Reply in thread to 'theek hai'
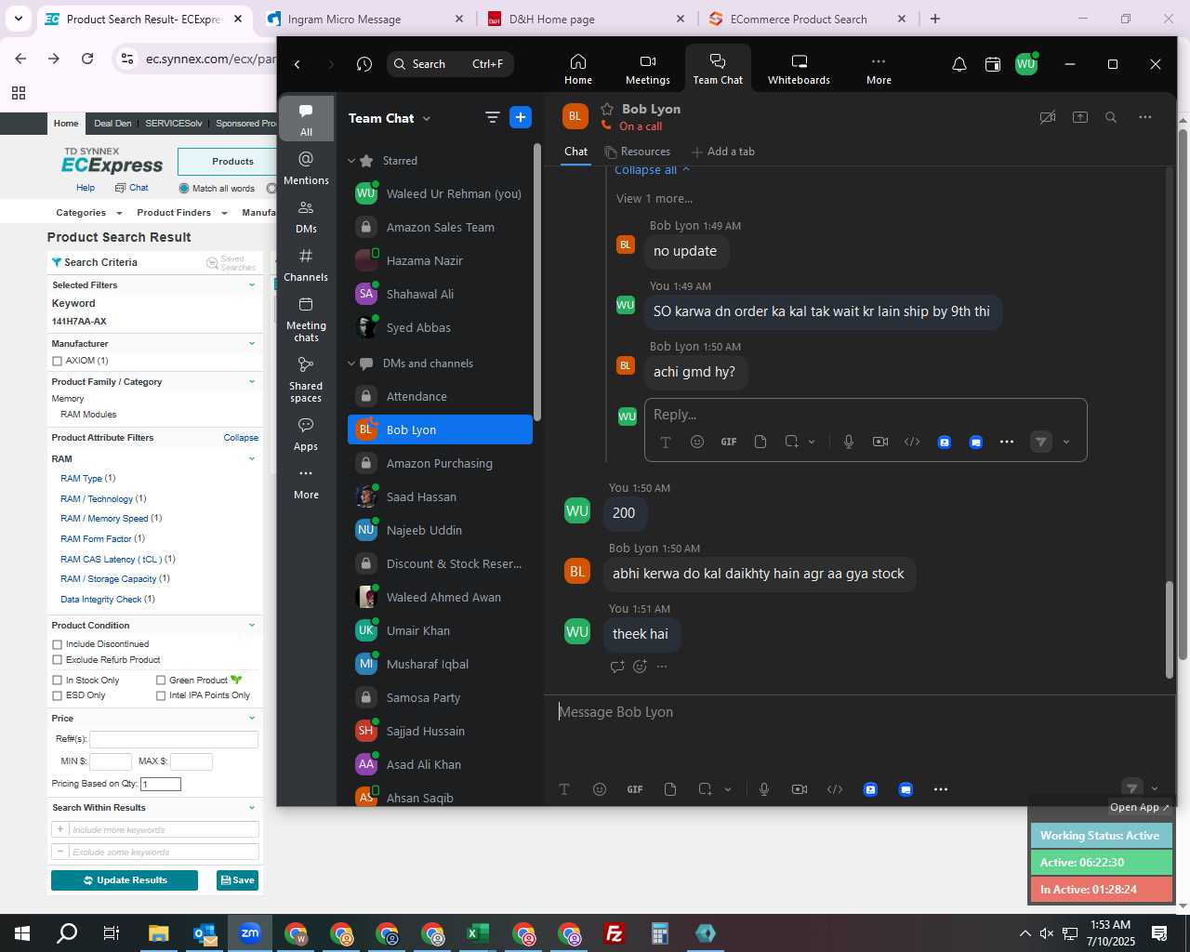Image resolution: width=1190 pixels, height=952 pixels. pos(616,667)
